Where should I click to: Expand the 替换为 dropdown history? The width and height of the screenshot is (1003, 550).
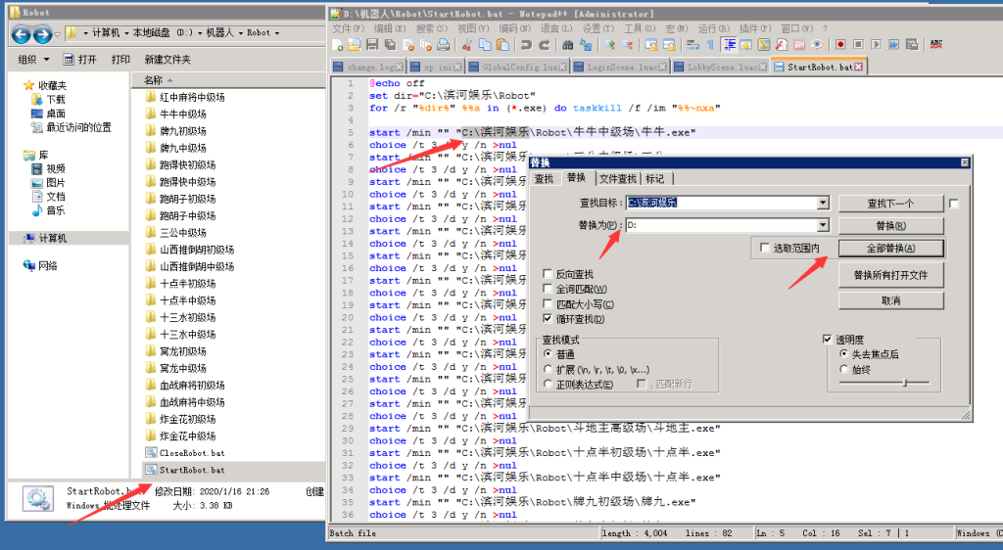tap(824, 226)
